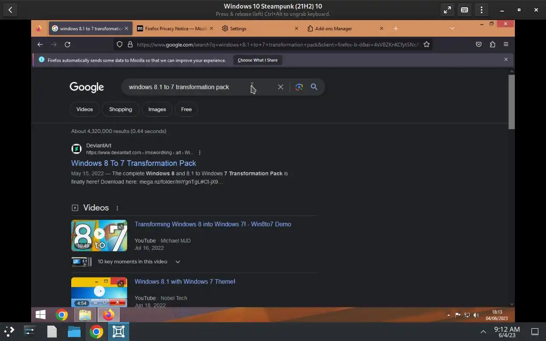Open the three-dot menu beside Videos heading

[117, 208]
